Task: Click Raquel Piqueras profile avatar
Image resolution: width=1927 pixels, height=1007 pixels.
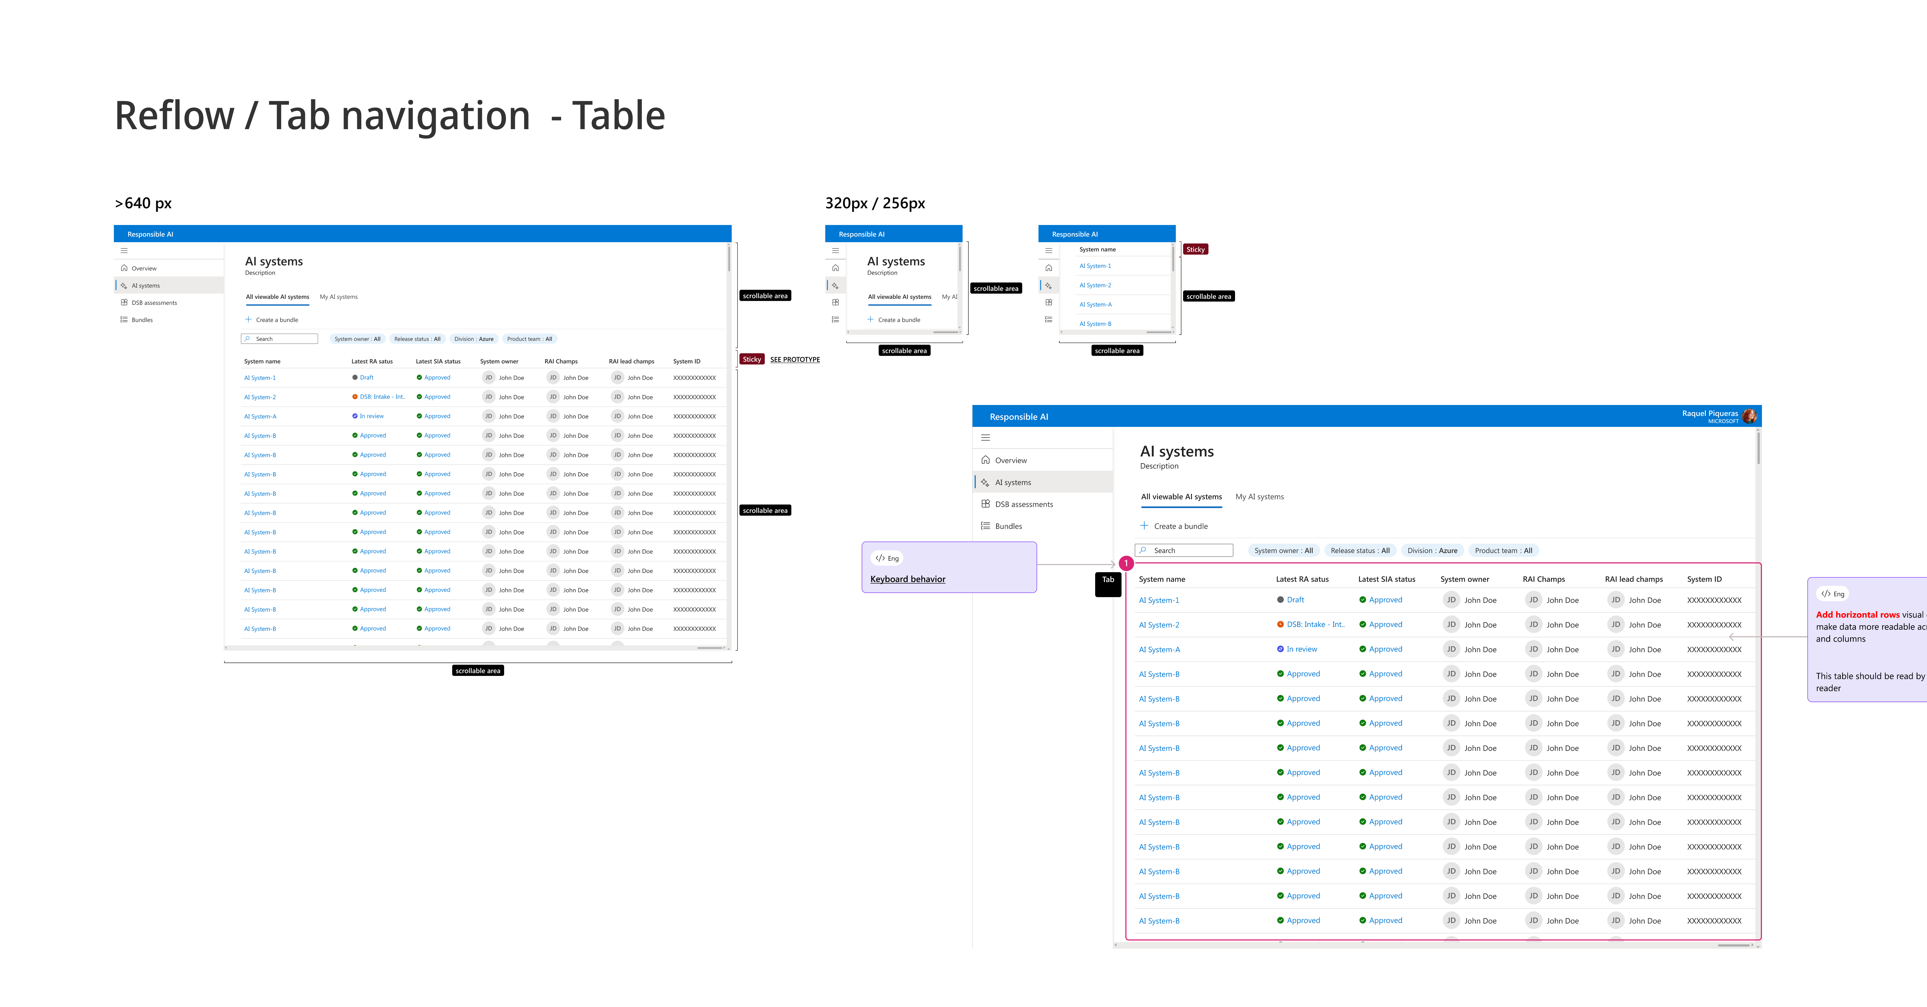Action: click(1749, 416)
